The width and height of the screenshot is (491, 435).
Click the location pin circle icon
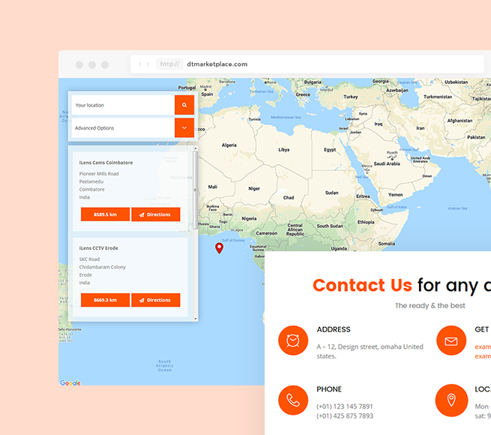pos(451,400)
